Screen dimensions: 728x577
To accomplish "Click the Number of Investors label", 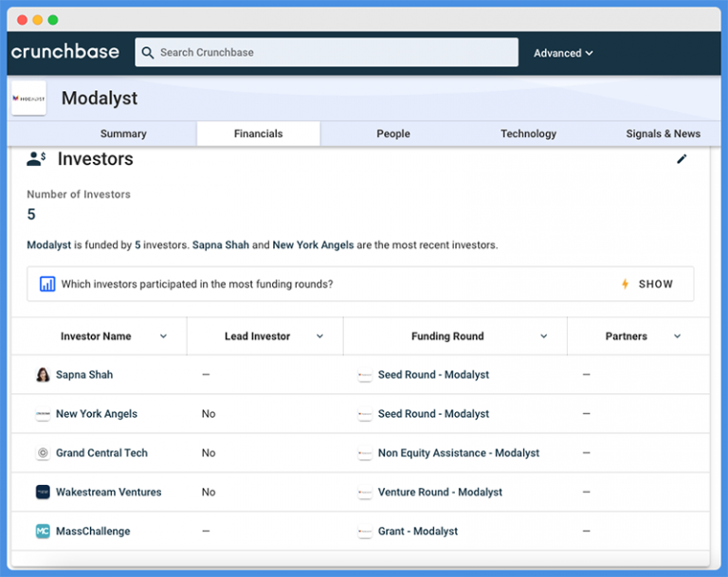I will click(x=79, y=194).
